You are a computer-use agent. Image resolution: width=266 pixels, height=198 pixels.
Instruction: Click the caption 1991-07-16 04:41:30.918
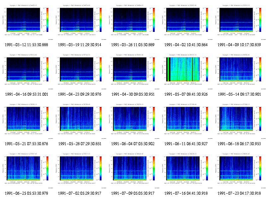(186, 193)
